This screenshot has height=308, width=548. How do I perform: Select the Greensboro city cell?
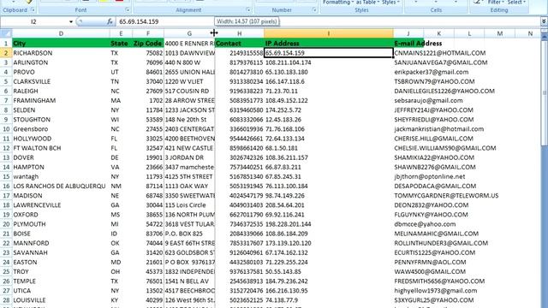(x=61, y=129)
